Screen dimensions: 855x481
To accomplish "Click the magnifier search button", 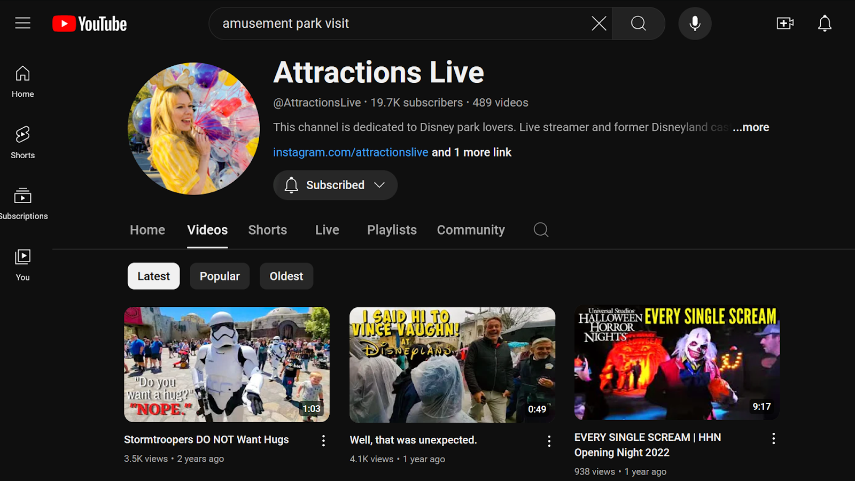I will tap(638, 24).
